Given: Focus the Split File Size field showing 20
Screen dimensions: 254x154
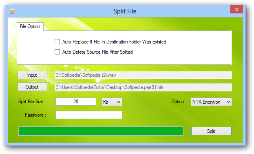Looking at the screenshot, I should [x=76, y=102].
